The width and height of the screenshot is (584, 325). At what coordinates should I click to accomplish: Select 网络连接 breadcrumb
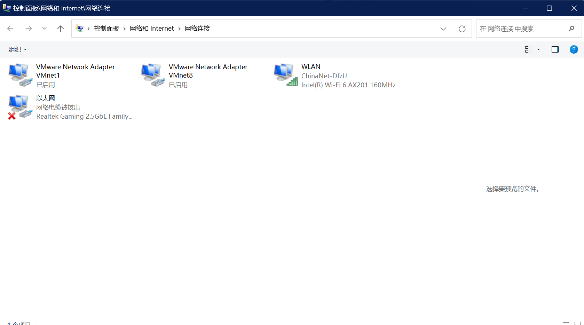197,29
